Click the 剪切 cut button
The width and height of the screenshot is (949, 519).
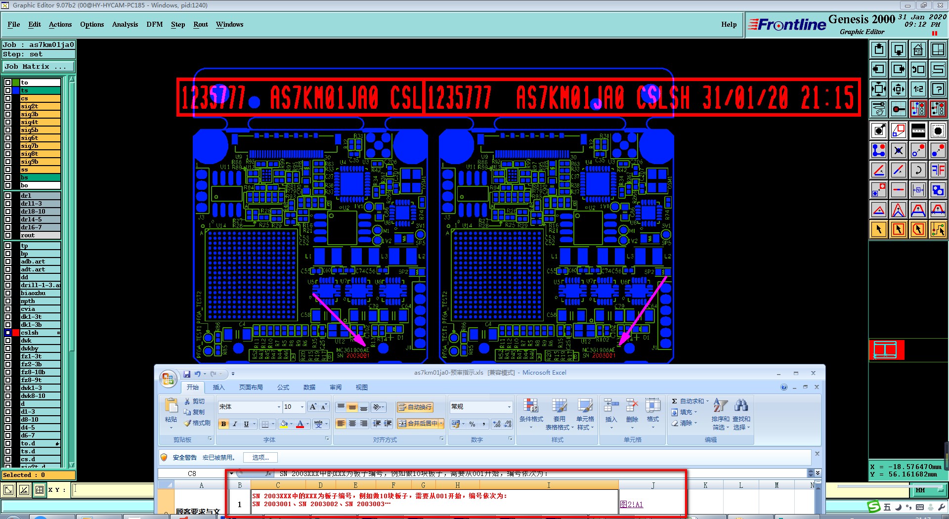(194, 401)
